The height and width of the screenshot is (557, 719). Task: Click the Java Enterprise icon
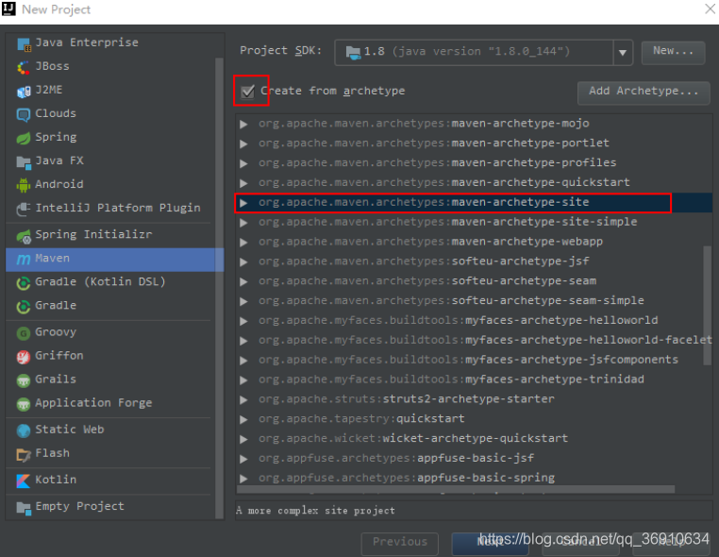(24, 44)
